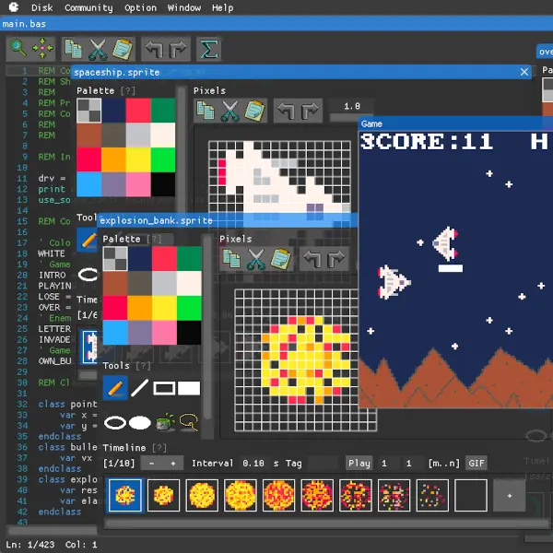The height and width of the screenshot is (553, 553).
Task: Click the plus button beside frame counter
Action: pyautogui.click(x=172, y=463)
